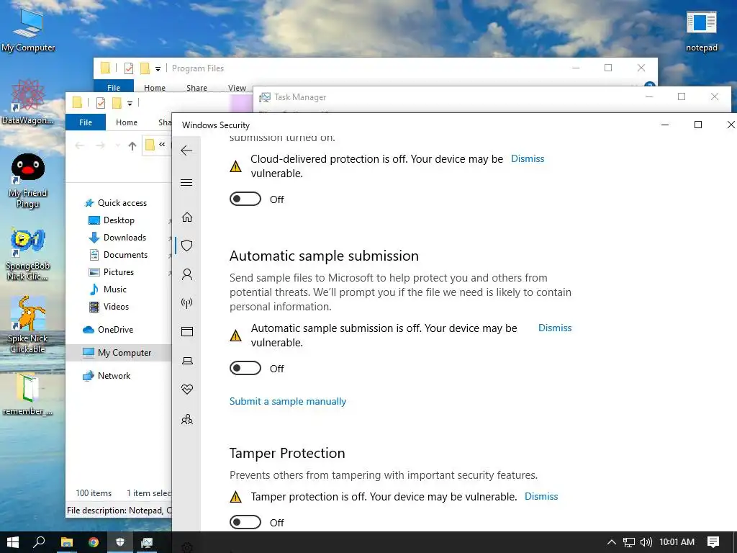
Task: Open the Windows Security hamburger menu
Action: click(186, 182)
